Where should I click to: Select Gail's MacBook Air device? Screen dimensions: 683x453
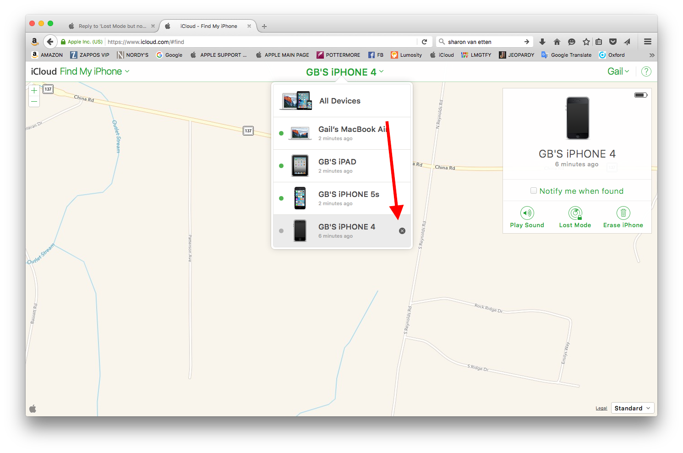(342, 133)
